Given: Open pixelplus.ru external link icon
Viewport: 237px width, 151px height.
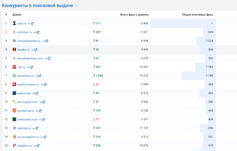Looking at the screenshot, I should 38,146.
